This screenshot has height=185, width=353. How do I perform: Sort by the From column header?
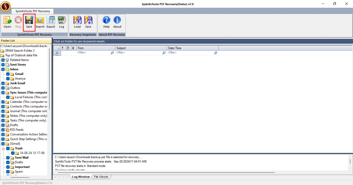point(96,48)
